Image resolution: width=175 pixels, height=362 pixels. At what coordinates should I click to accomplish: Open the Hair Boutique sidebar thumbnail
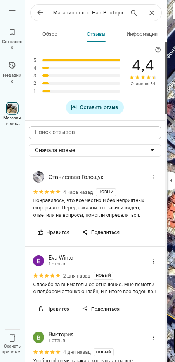pyautogui.click(x=12, y=108)
